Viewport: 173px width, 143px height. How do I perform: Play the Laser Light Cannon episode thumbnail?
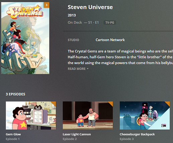(x=88, y=116)
